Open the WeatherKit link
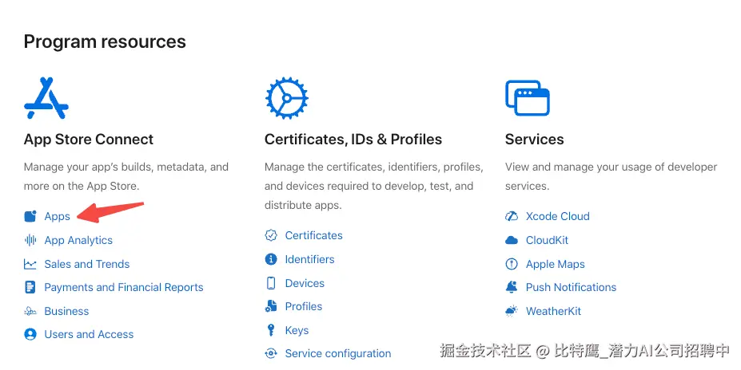741x370 pixels. (x=553, y=311)
